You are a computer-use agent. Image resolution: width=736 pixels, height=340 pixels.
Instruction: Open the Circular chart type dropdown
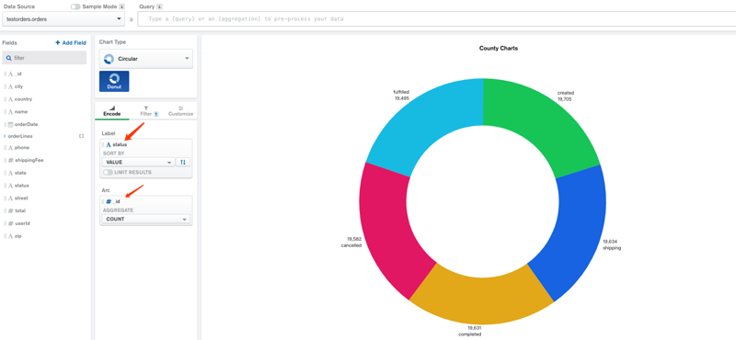click(146, 59)
